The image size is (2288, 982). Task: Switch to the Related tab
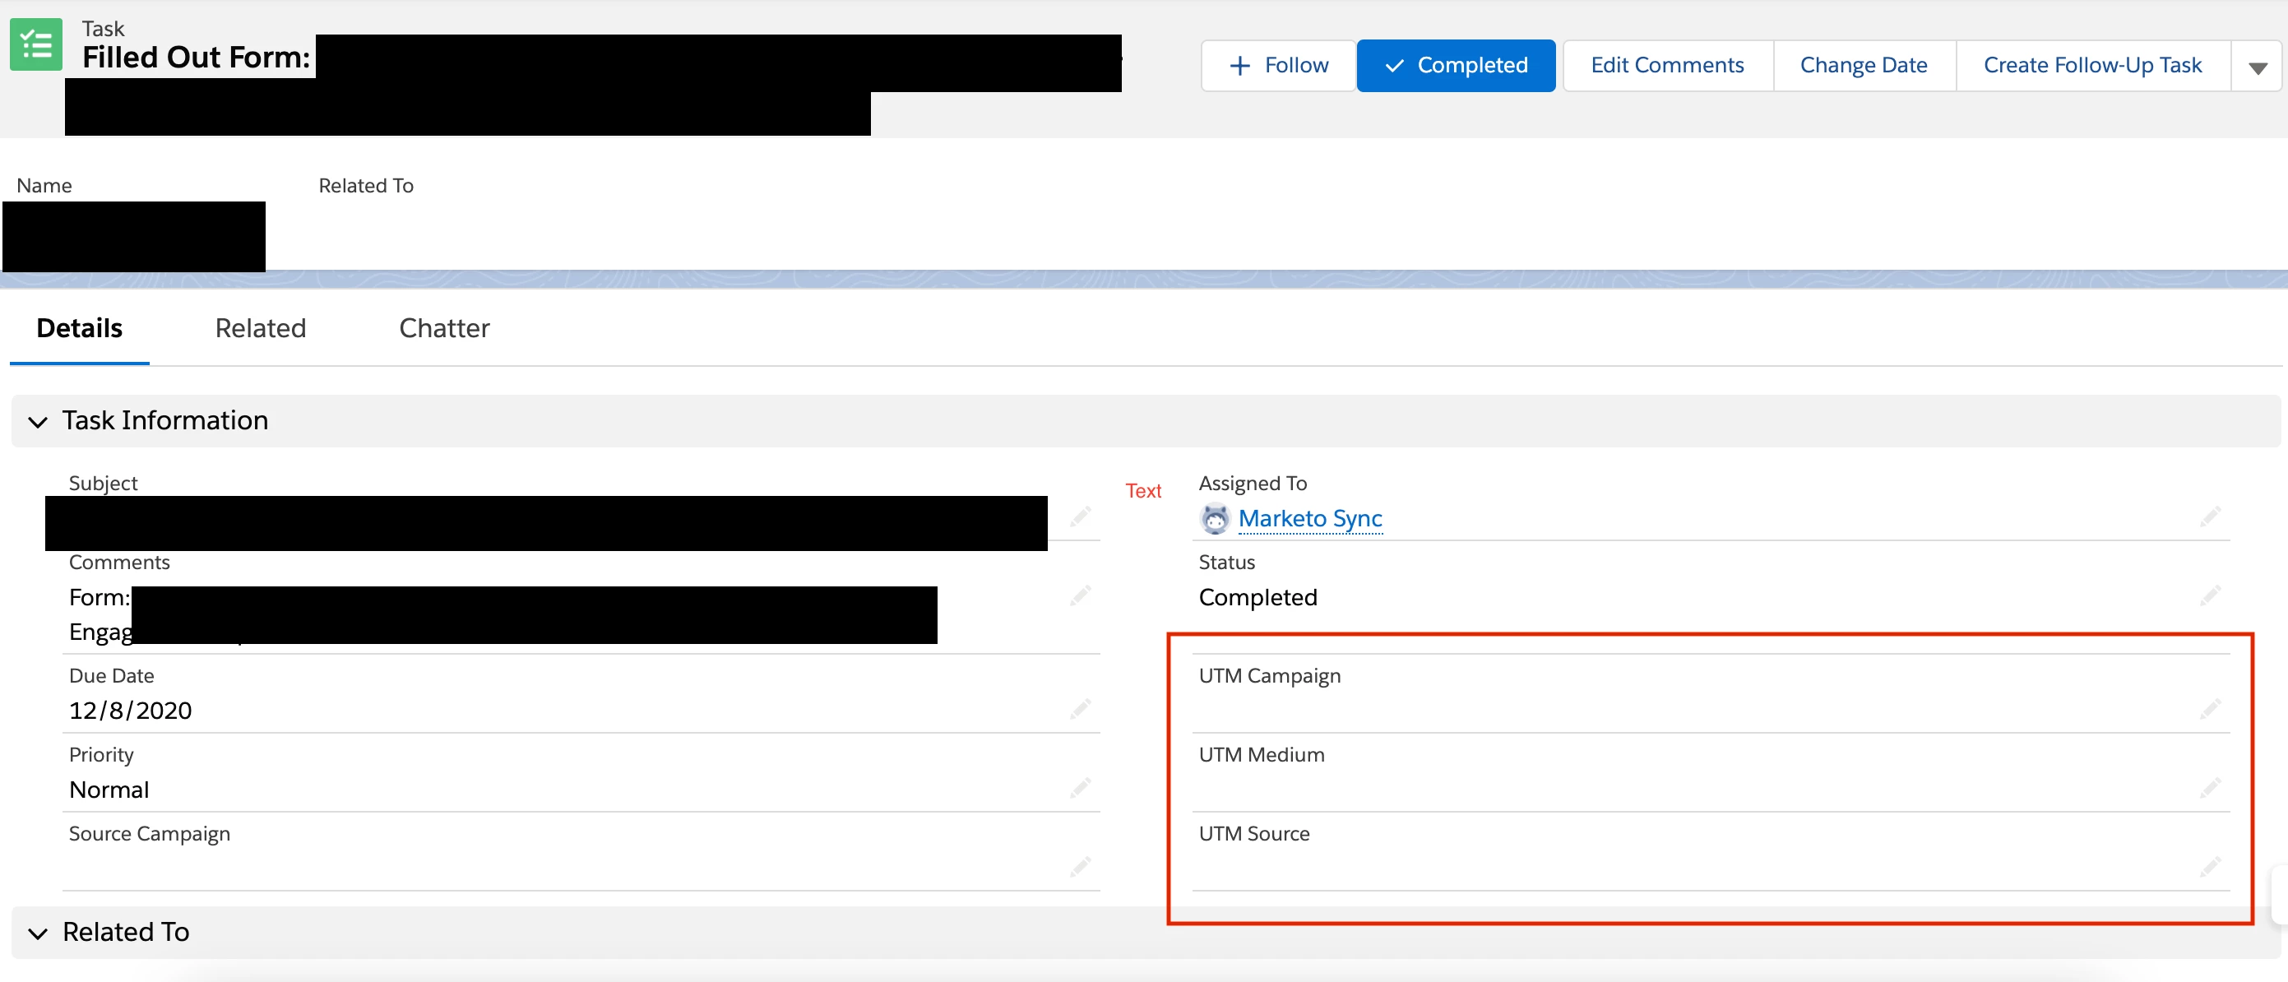coord(260,328)
